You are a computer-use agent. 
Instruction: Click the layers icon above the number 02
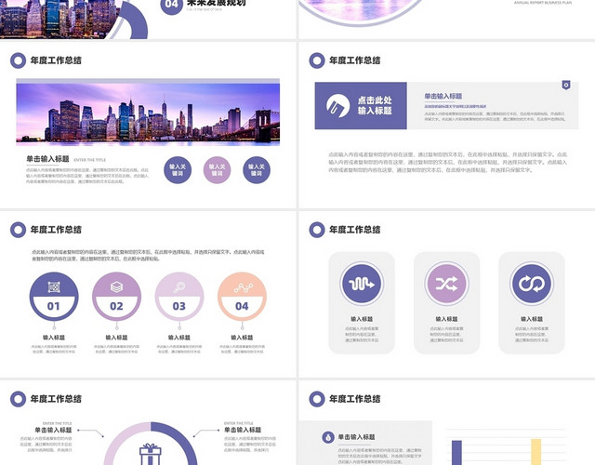(116, 287)
